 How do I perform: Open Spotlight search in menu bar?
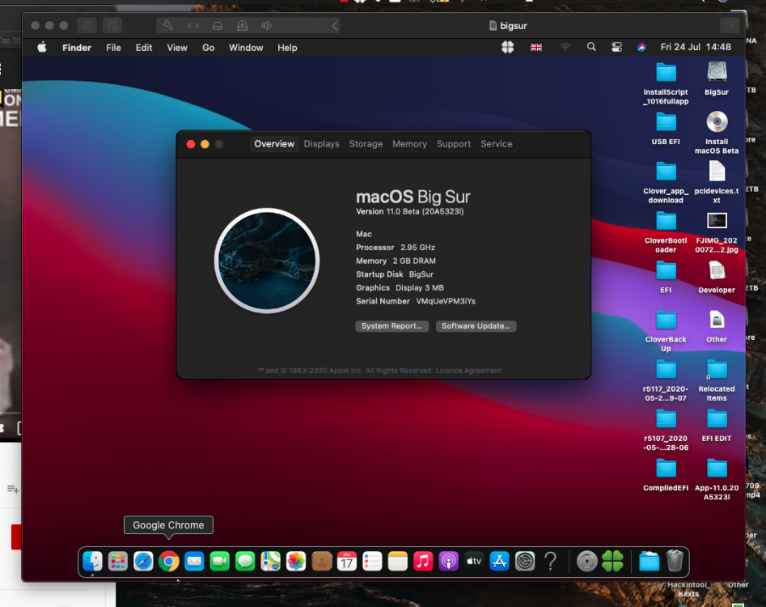coord(591,47)
